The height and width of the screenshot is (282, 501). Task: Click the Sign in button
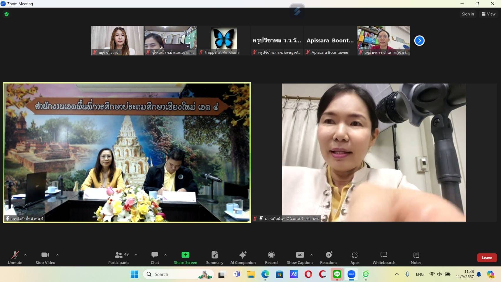point(468,14)
